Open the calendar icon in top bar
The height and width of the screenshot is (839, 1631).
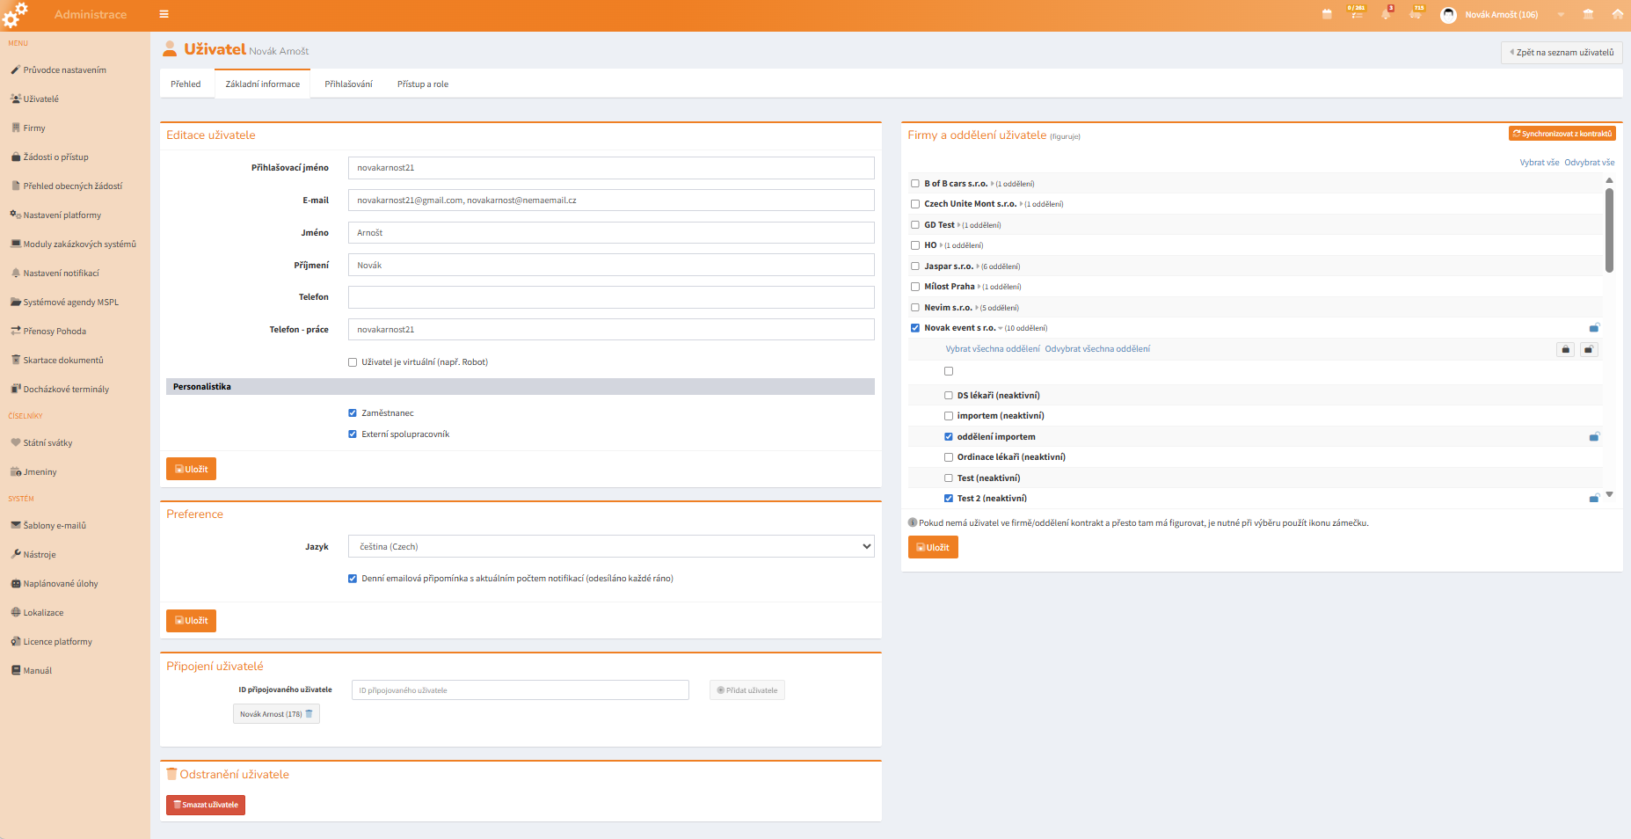[x=1327, y=14]
